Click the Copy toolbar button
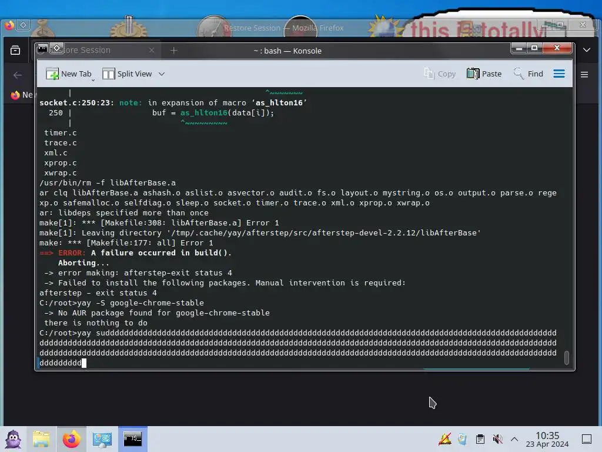 pyautogui.click(x=440, y=74)
